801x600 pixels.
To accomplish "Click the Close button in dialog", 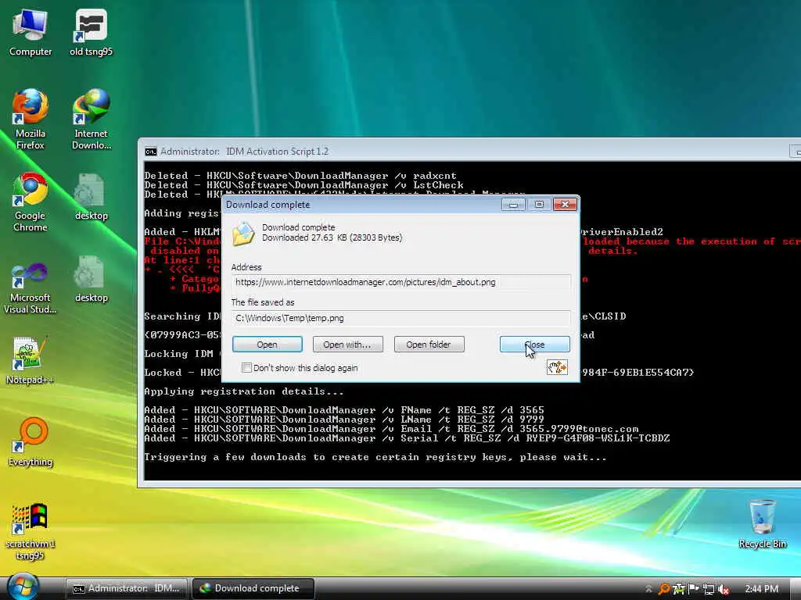I will 535,345.
